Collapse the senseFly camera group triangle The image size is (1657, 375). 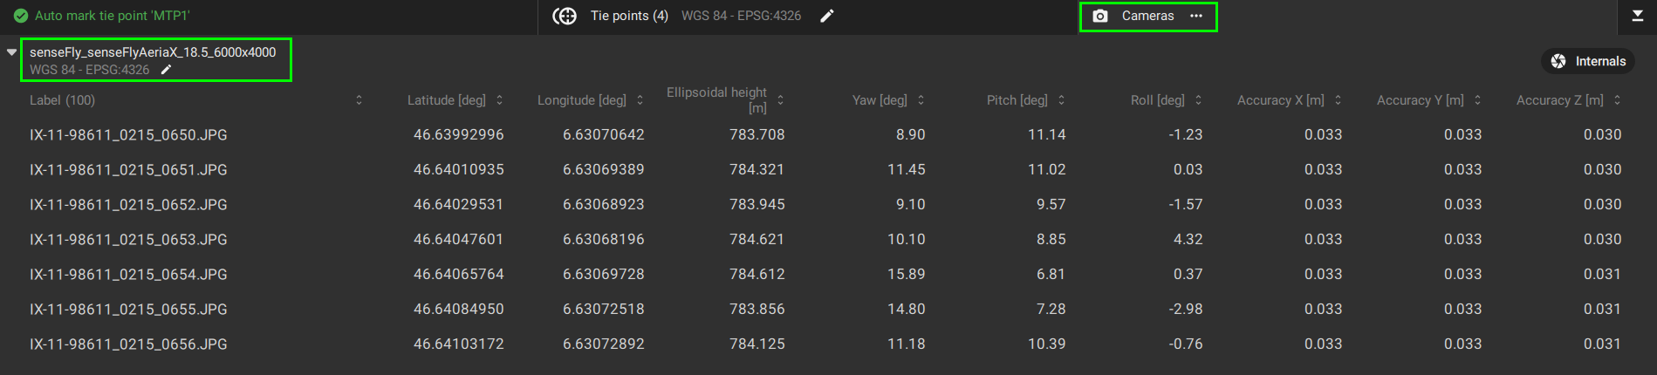tap(11, 52)
